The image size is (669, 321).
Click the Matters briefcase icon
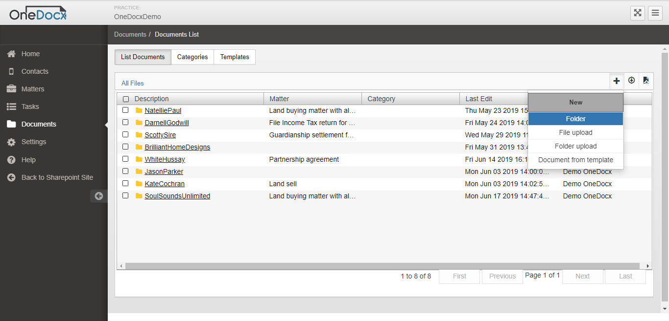[x=11, y=89]
